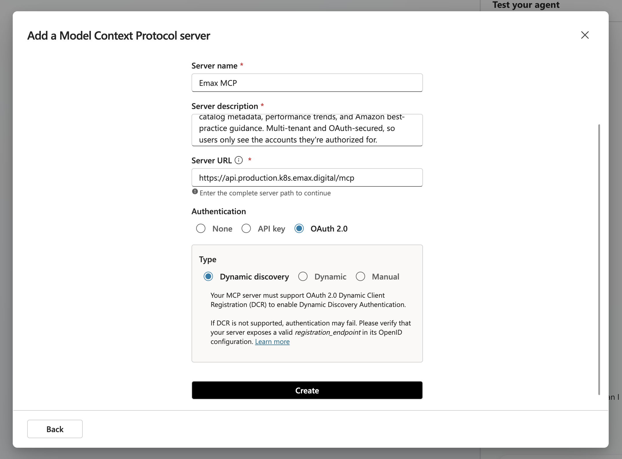The image size is (622, 459).
Task: Click the Server URL input field
Action: point(307,177)
